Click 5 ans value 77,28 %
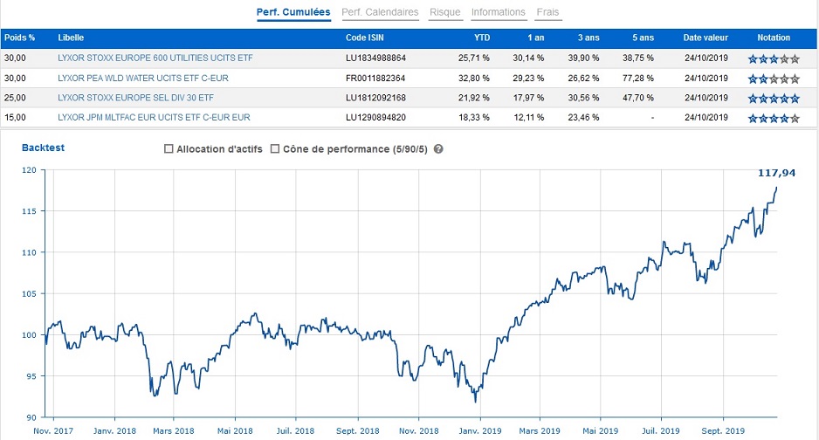This screenshot has width=819, height=440. click(x=637, y=79)
